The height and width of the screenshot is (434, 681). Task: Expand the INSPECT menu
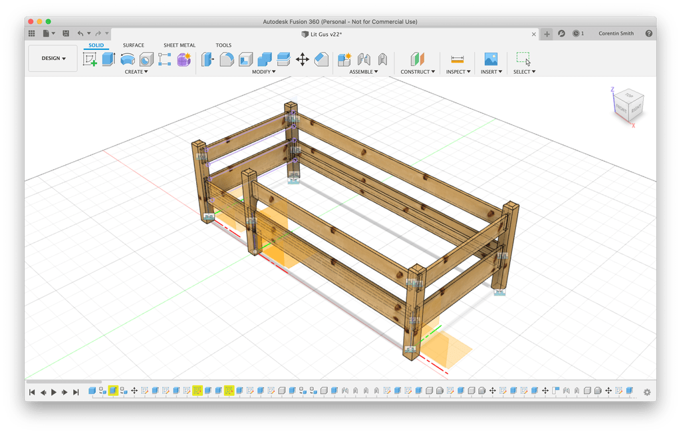click(x=458, y=72)
